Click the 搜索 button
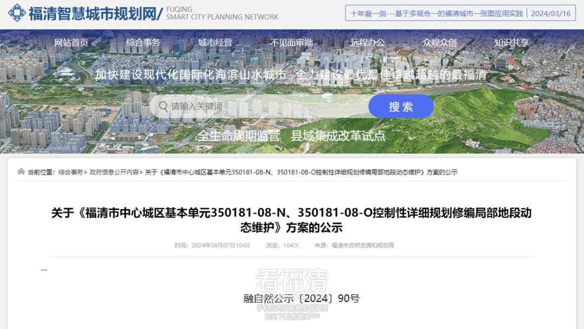 coord(401,107)
